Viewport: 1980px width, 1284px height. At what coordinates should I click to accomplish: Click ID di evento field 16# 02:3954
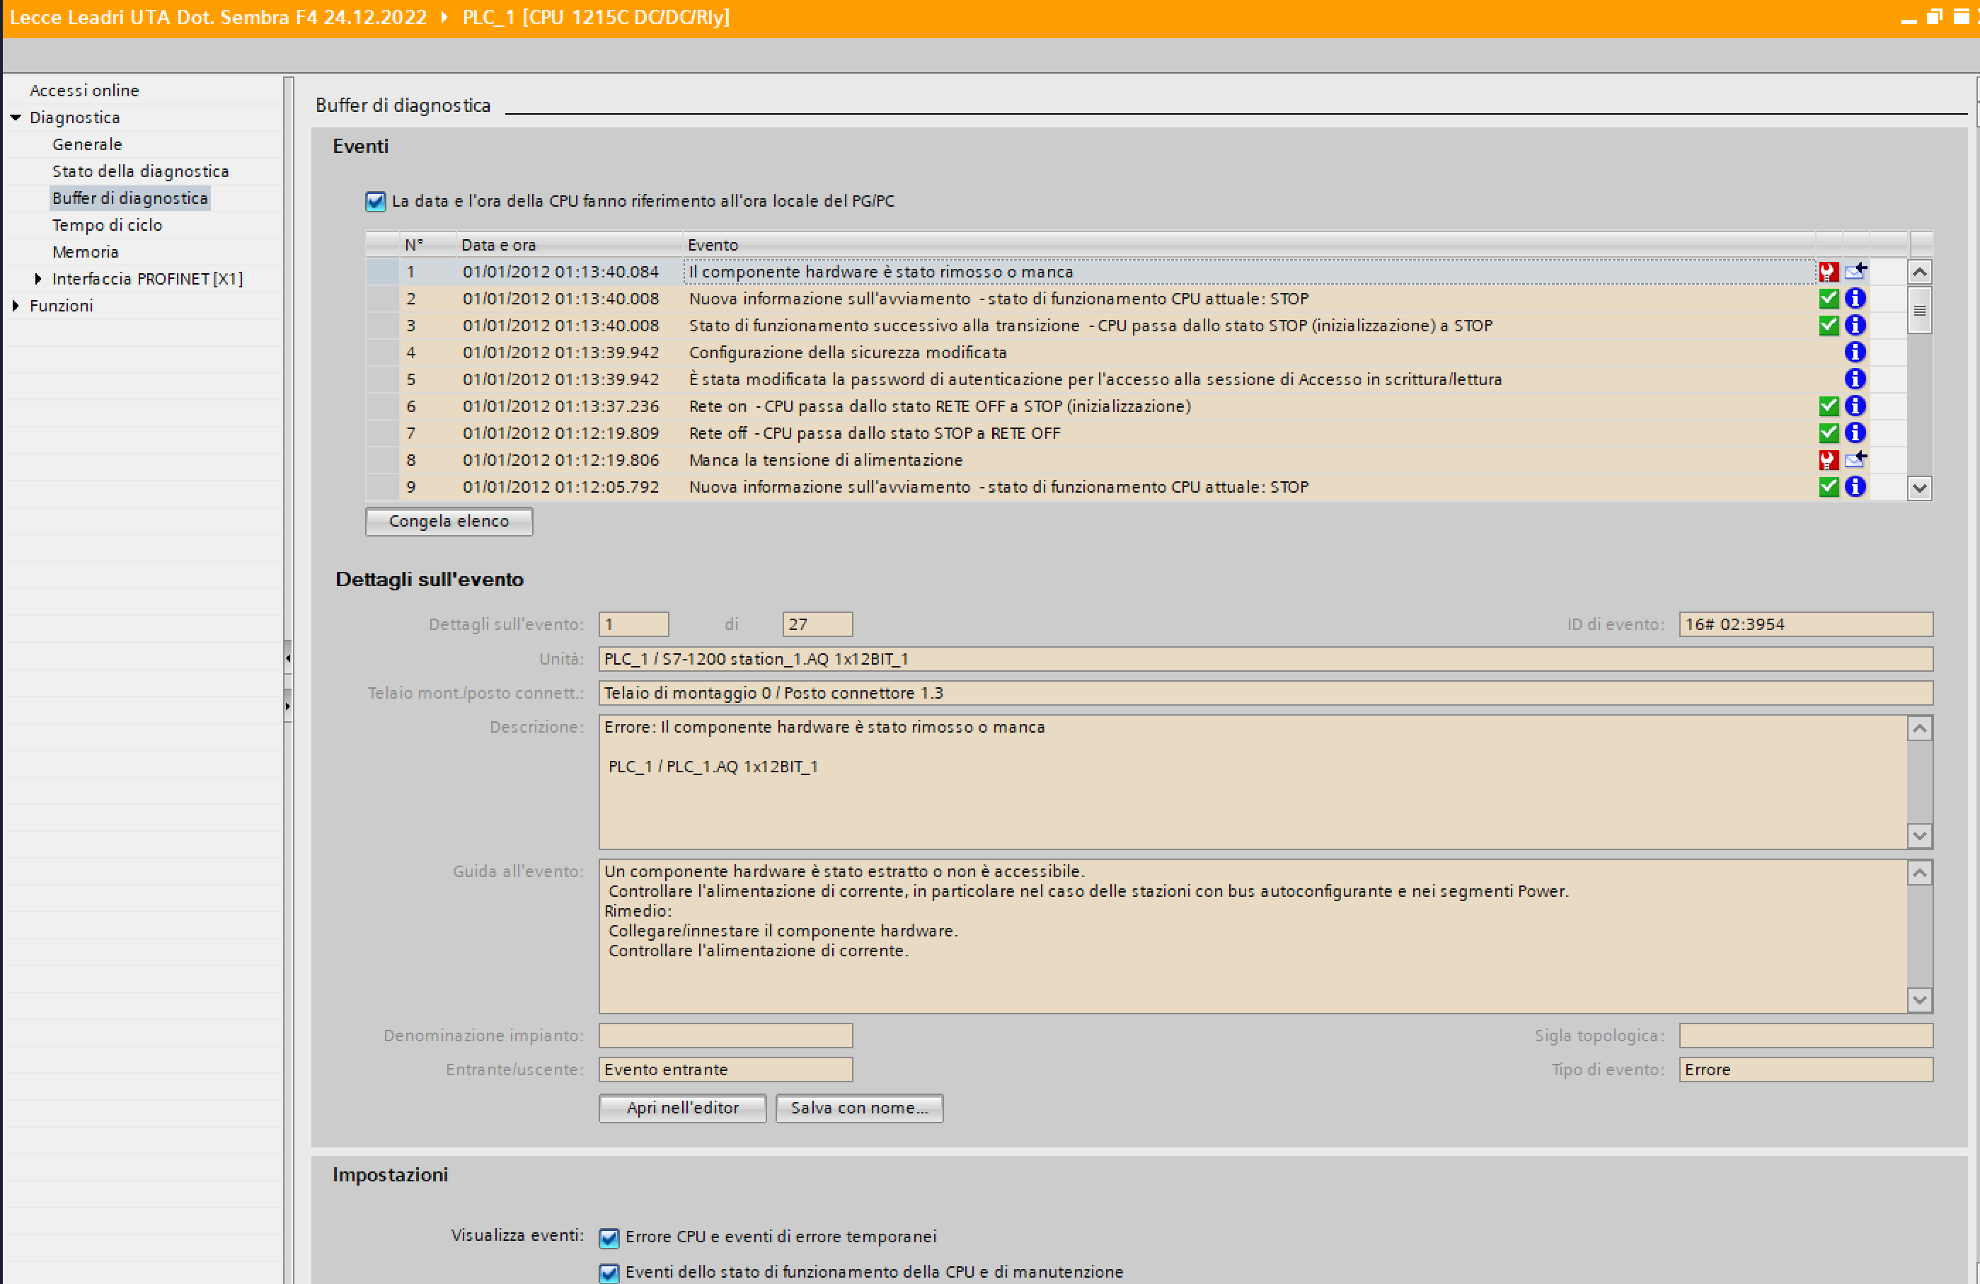point(1805,624)
